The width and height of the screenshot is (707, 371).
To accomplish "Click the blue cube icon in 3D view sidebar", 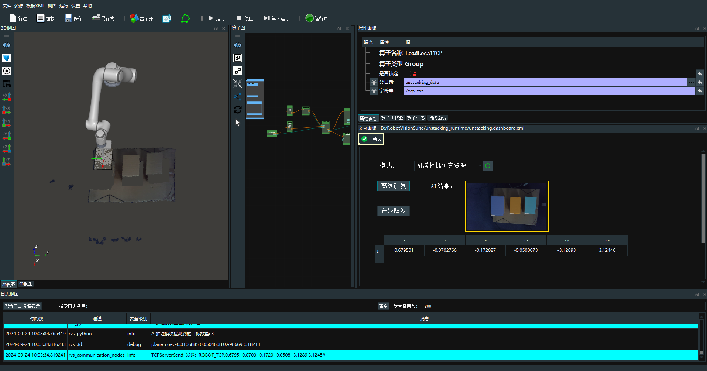I will coord(7,58).
